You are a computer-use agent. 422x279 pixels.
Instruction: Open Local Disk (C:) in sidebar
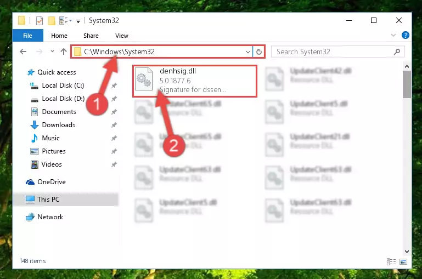click(63, 85)
